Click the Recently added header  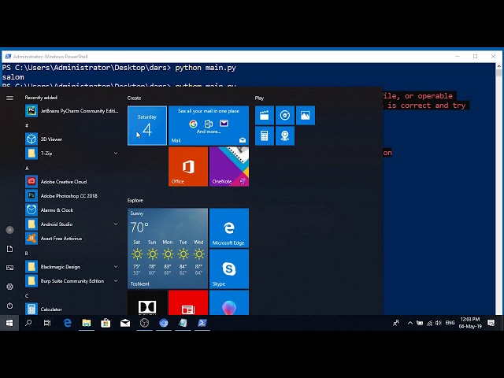tap(41, 98)
